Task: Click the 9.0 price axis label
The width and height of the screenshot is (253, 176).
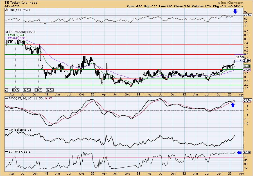Action: pos(246,31)
